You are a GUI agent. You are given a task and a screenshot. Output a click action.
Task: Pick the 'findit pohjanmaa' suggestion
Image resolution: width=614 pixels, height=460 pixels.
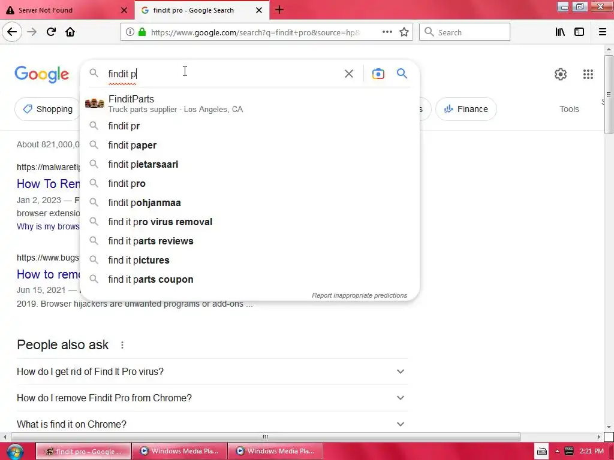click(x=249, y=202)
